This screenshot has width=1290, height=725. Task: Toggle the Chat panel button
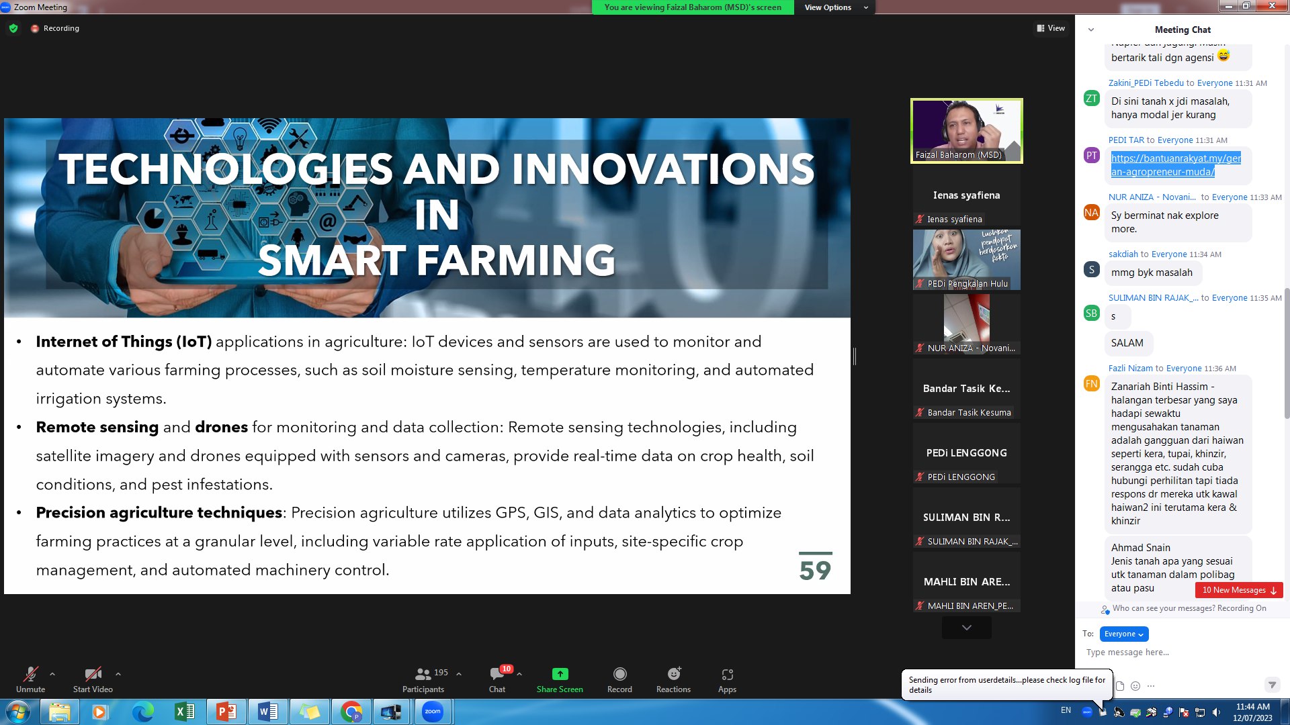click(x=498, y=679)
